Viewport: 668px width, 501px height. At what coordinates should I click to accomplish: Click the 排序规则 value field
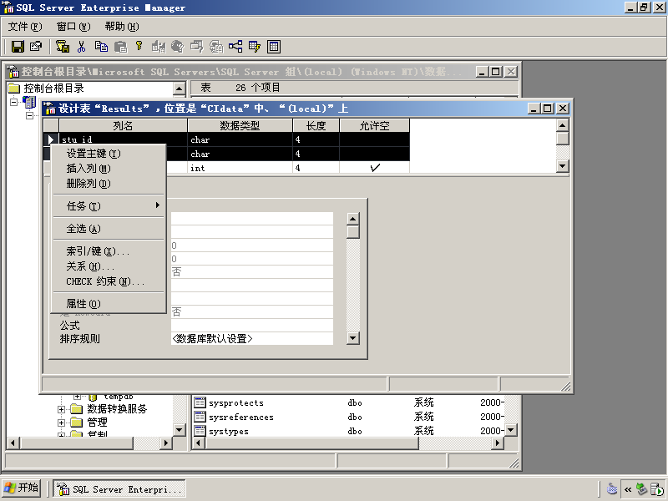tap(252, 339)
